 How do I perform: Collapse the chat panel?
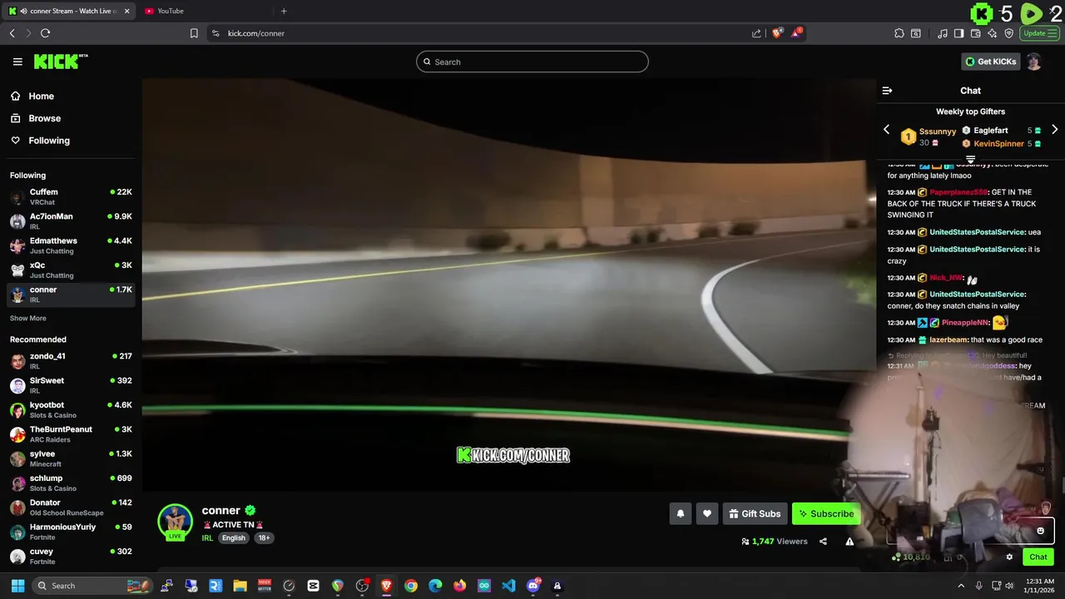tap(887, 91)
